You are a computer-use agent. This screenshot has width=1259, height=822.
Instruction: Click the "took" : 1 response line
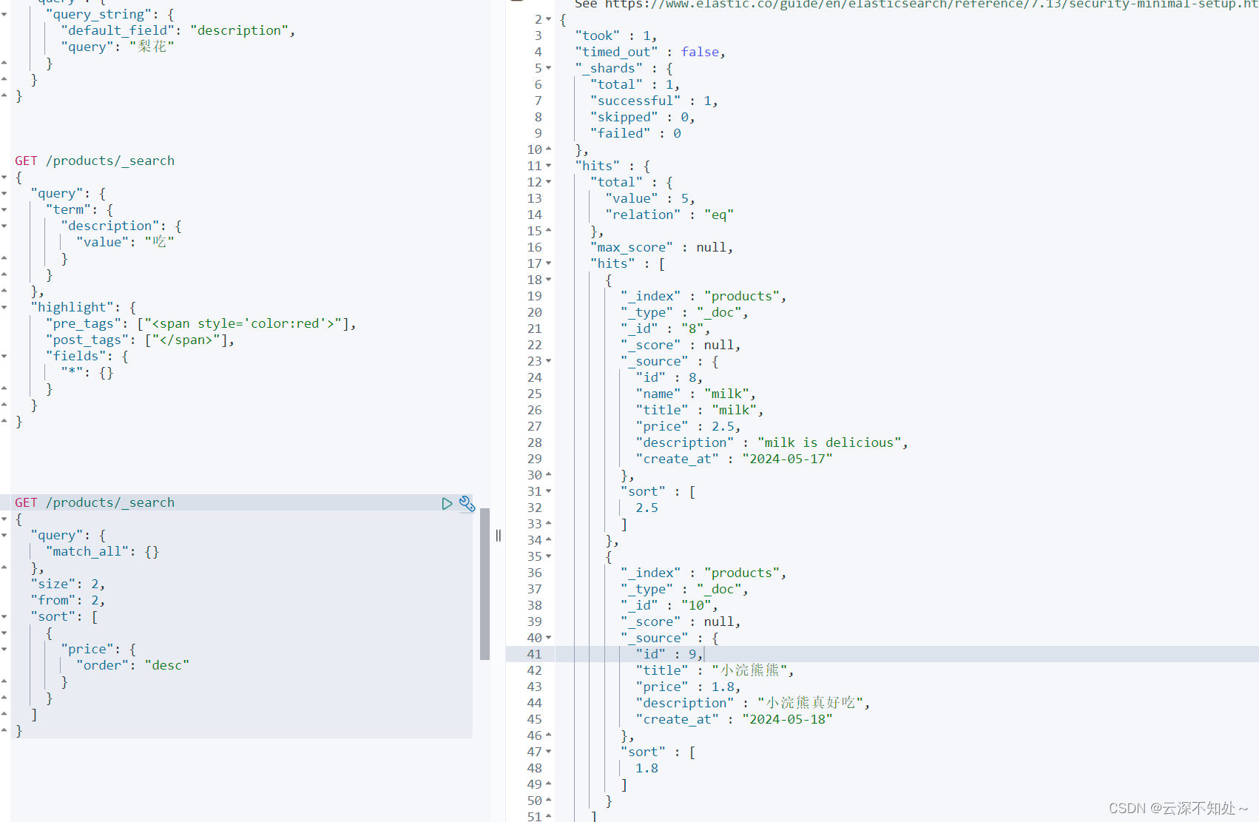(615, 36)
